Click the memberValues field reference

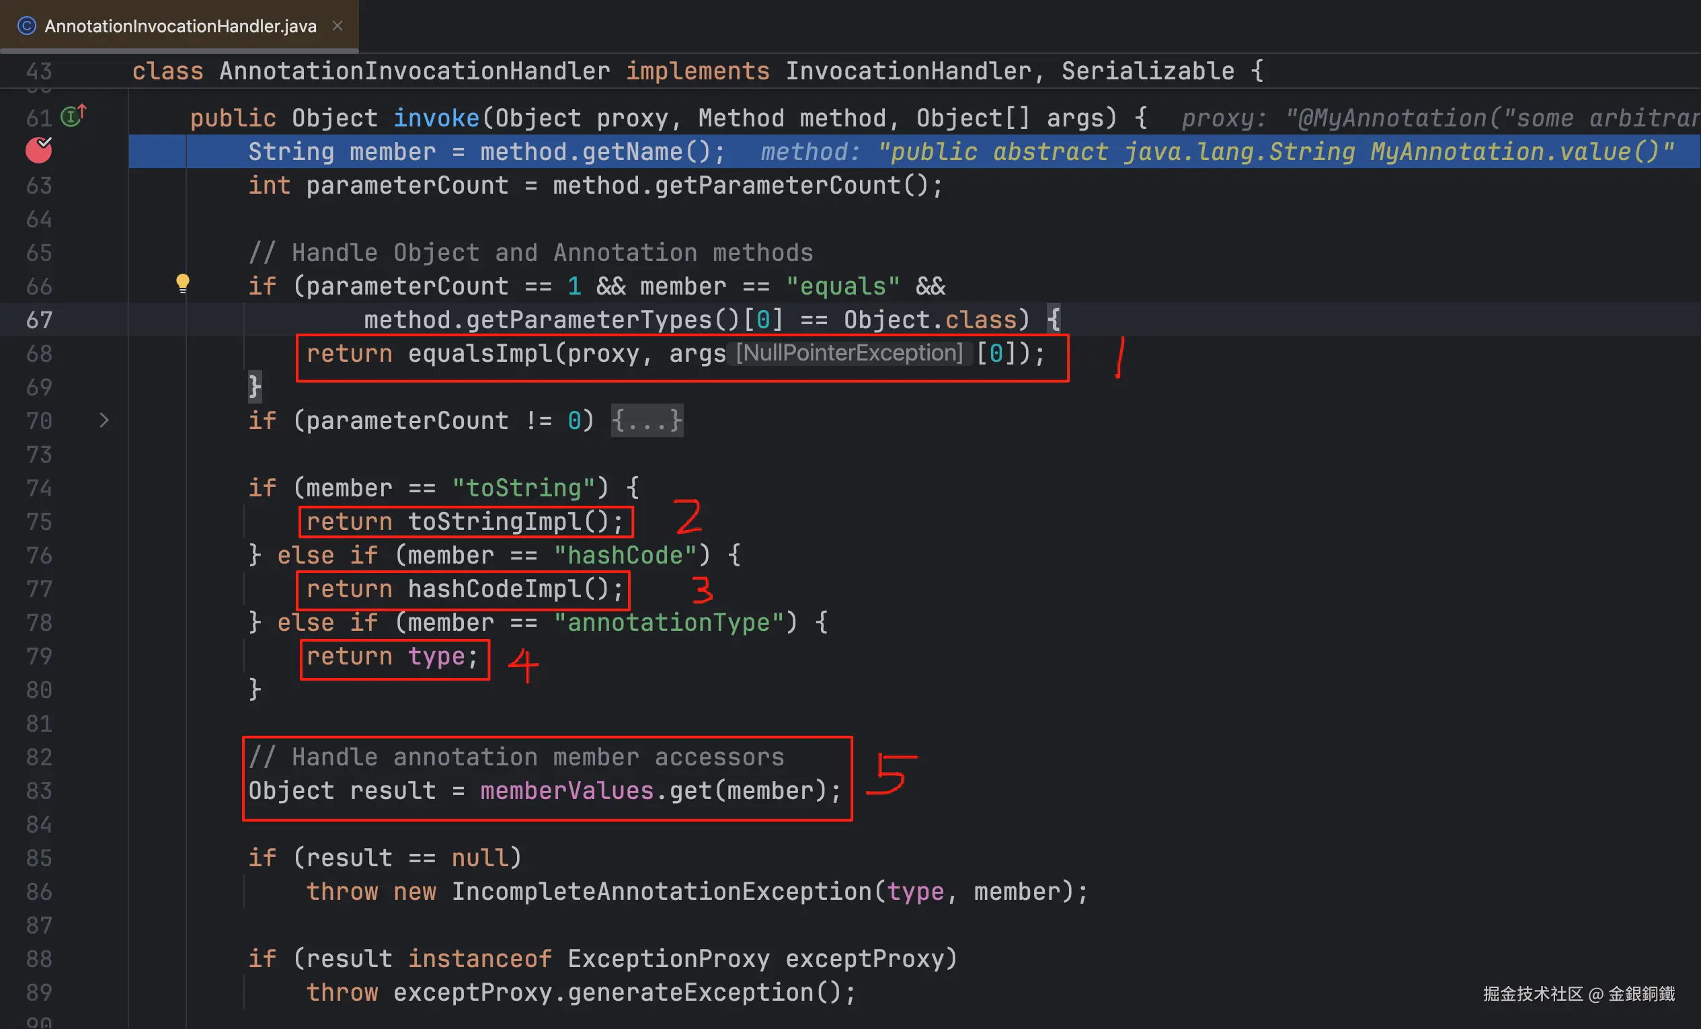coord(566,791)
